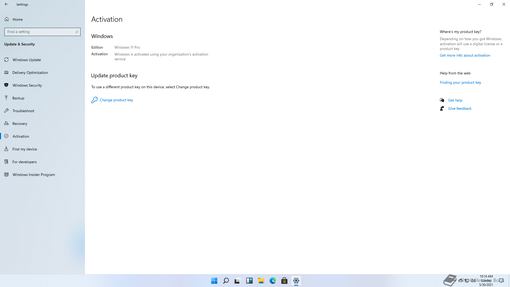Viewport: 510px width, 287px height.
Task: Launch Microsoft Edge from taskbar
Action: point(273,281)
